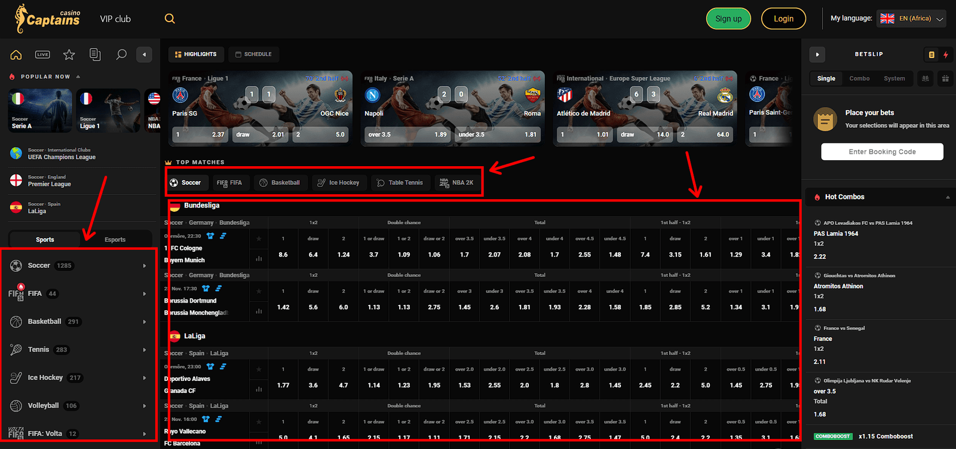Open the betslip list icon
Viewport: 956px width, 449px height.
931,54
